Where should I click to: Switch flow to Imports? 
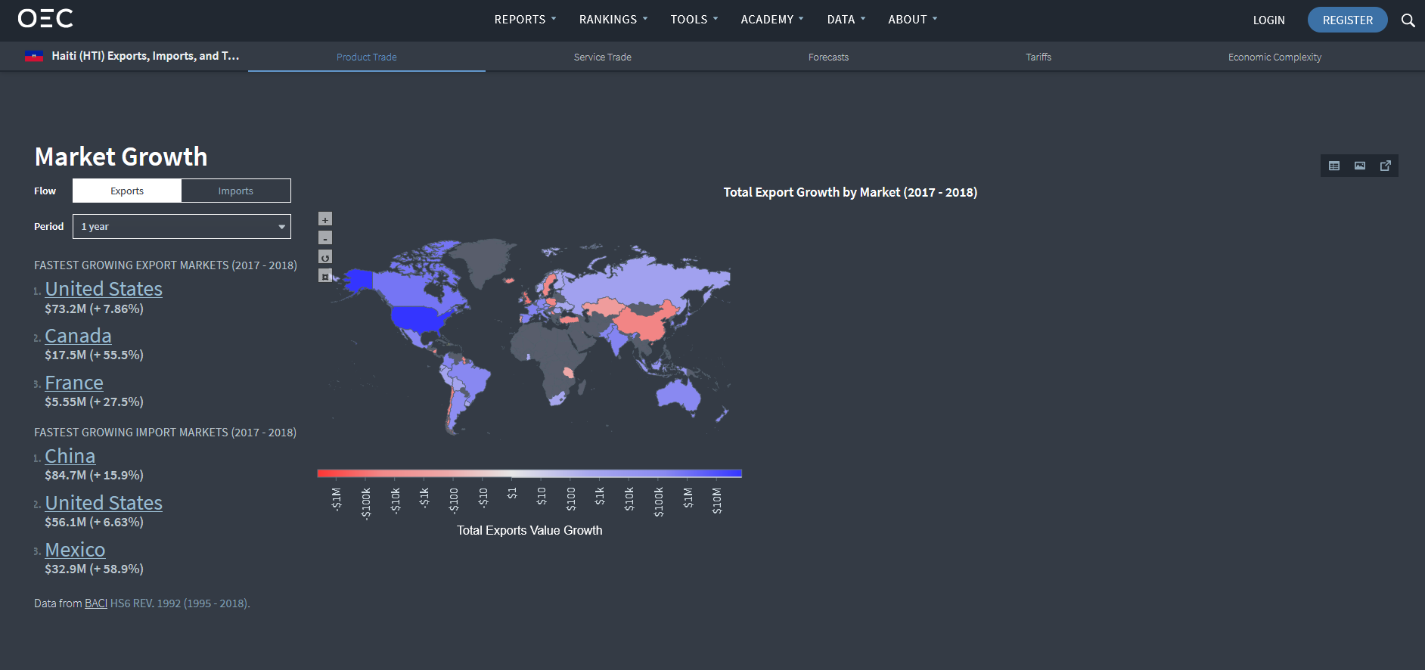point(236,191)
